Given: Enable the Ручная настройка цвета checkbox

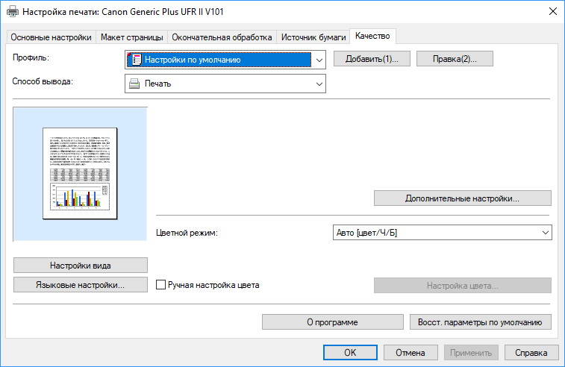Looking at the screenshot, I should point(160,285).
